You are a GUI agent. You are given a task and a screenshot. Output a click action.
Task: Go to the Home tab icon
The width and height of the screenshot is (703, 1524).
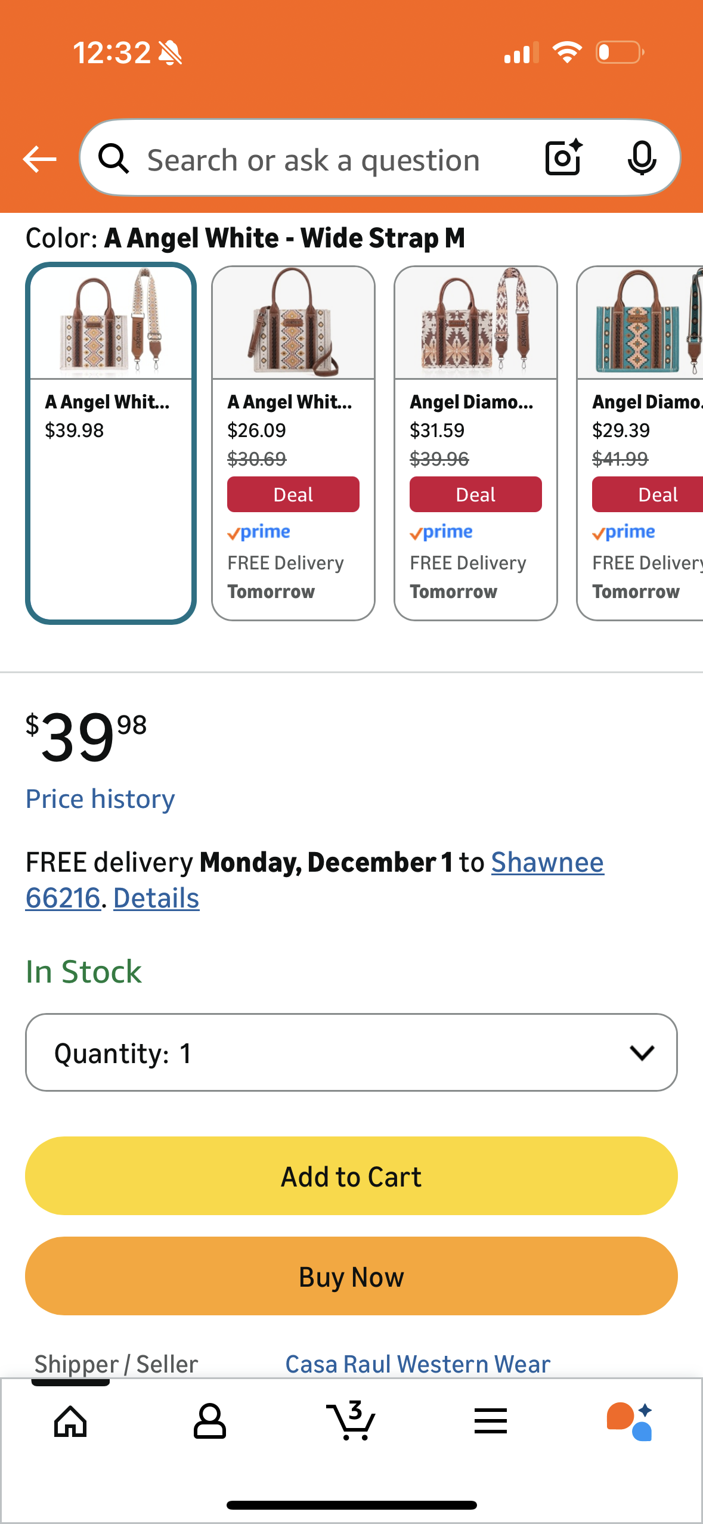pos(70,1421)
